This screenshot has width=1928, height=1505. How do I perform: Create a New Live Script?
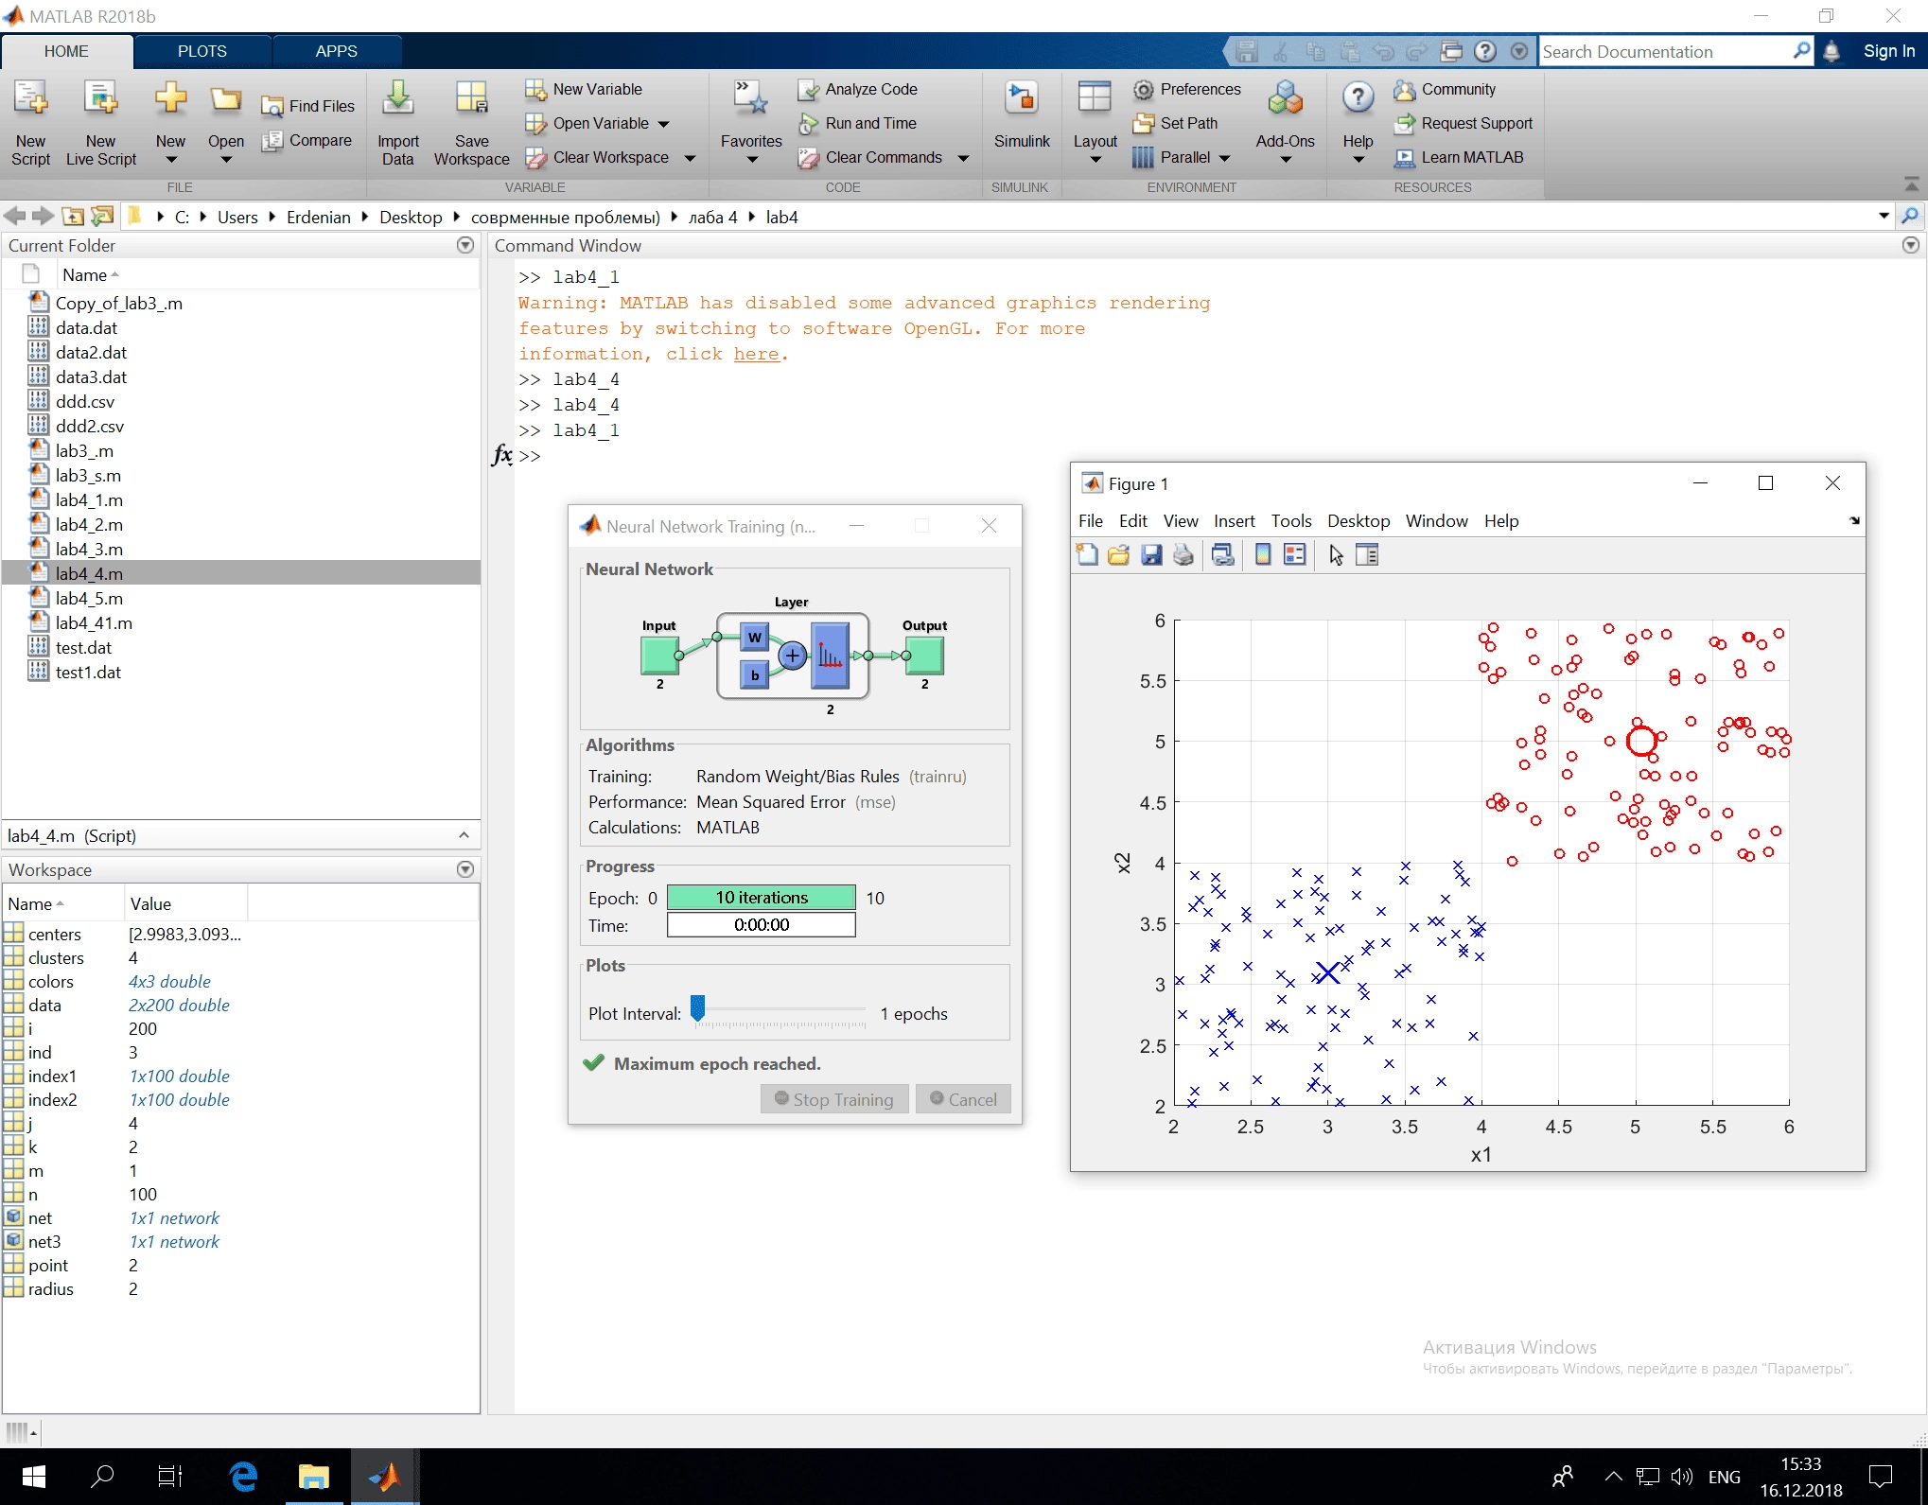point(100,124)
